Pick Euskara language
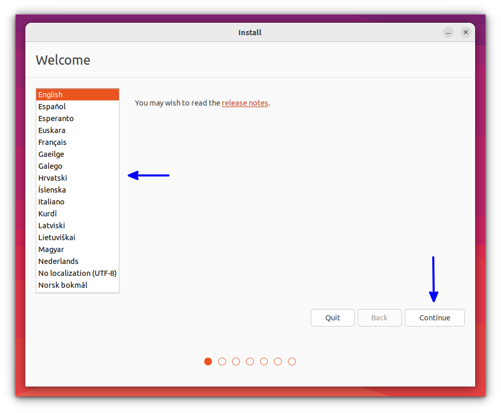This screenshot has width=501, height=413. (x=78, y=130)
